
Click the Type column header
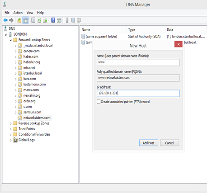click(146, 30)
